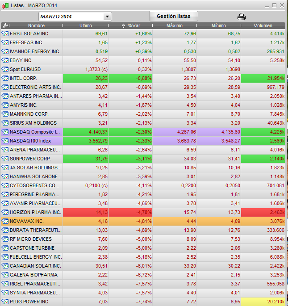The width and height of the screenshot is (288, 306).
Task: Open chart icon for RF MICRO DEVICES
Action: 5,239
